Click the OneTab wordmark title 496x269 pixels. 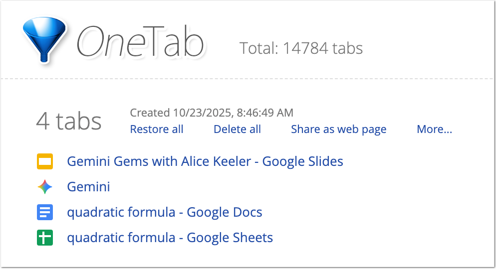coord(141,42)
